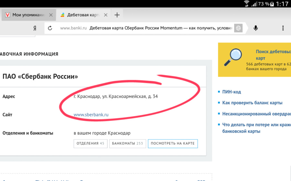Tap the Wi-Fi status icon
This screenshot has width=291, height=181.
(x=246, y=4)
